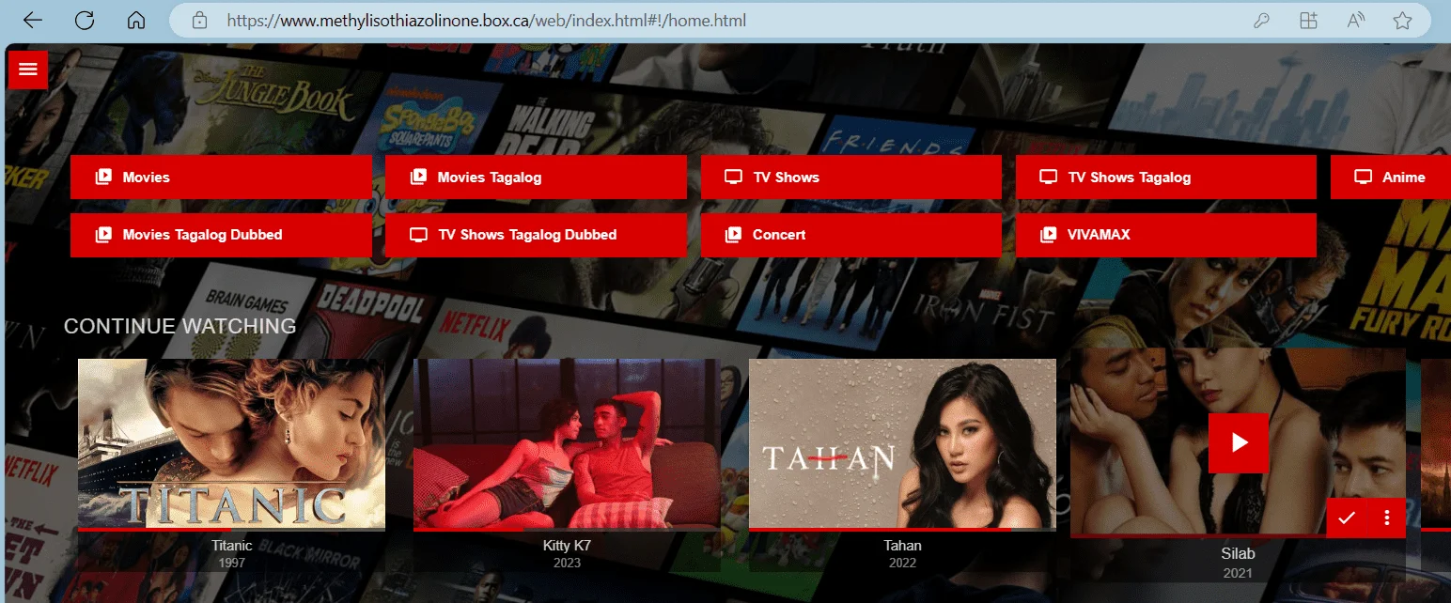
Task: Click the 2021 year under Silab
Action: pos(1238,573)
